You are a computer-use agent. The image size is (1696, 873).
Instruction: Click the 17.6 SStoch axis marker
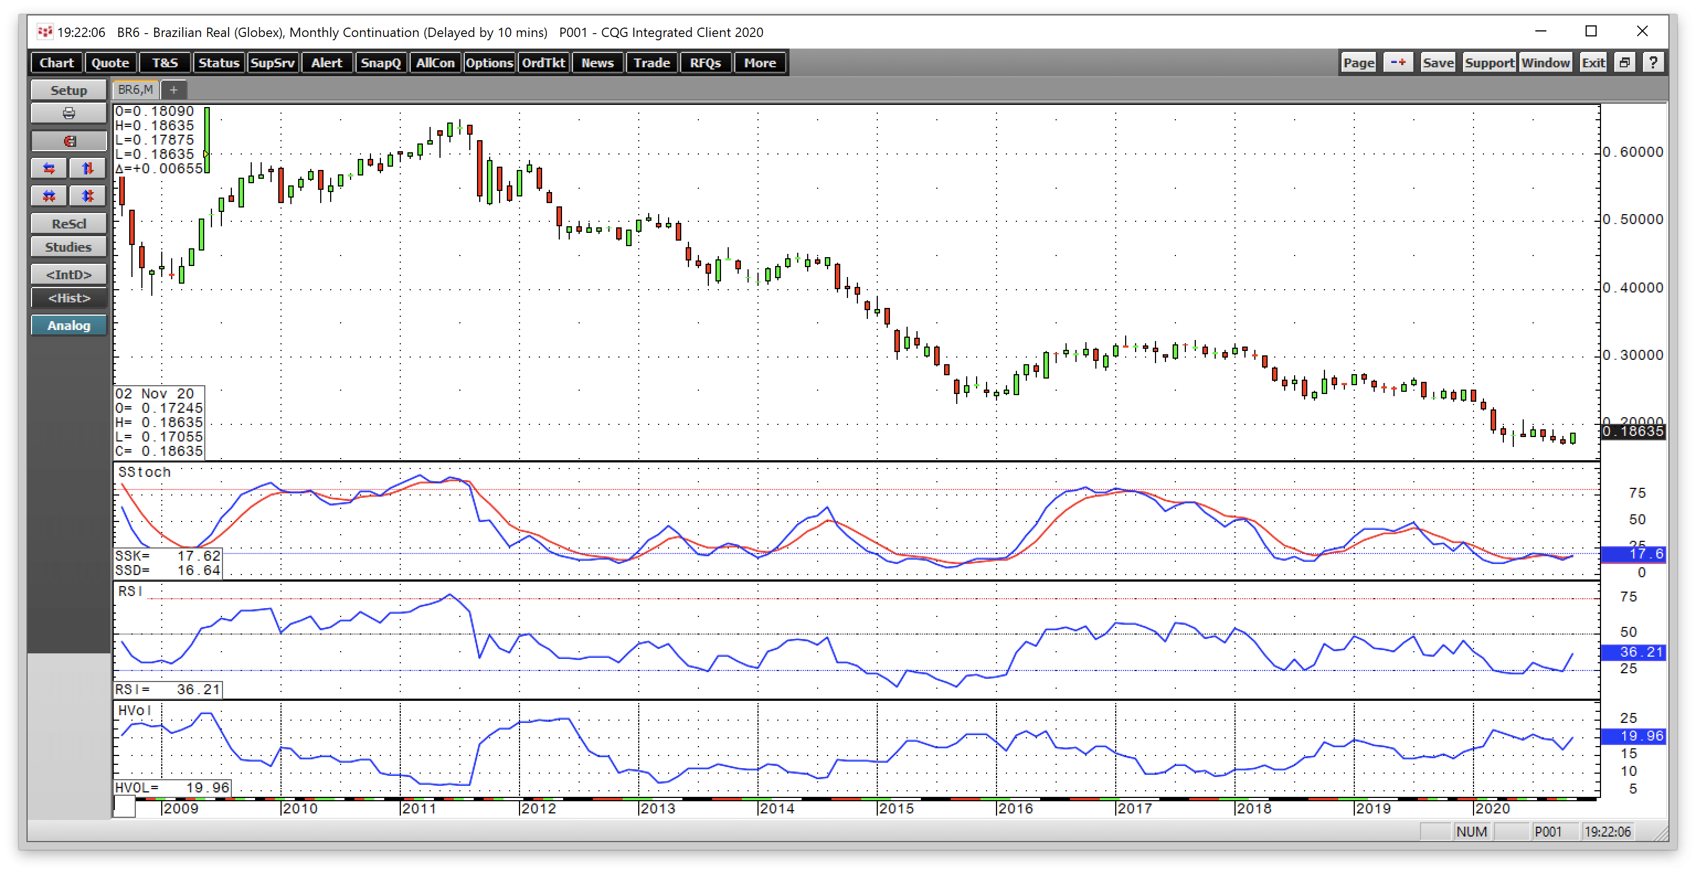[x=1633, y=555]
